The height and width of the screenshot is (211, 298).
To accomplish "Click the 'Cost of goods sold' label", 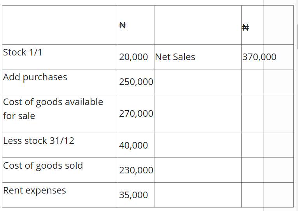I will [43, 166].
